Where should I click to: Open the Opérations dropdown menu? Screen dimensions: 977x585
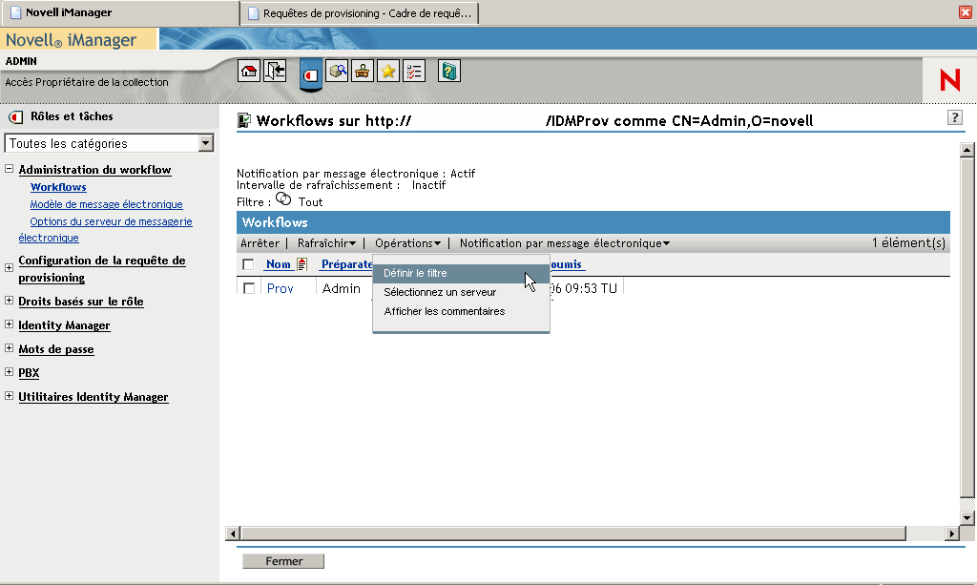[407, 243]
